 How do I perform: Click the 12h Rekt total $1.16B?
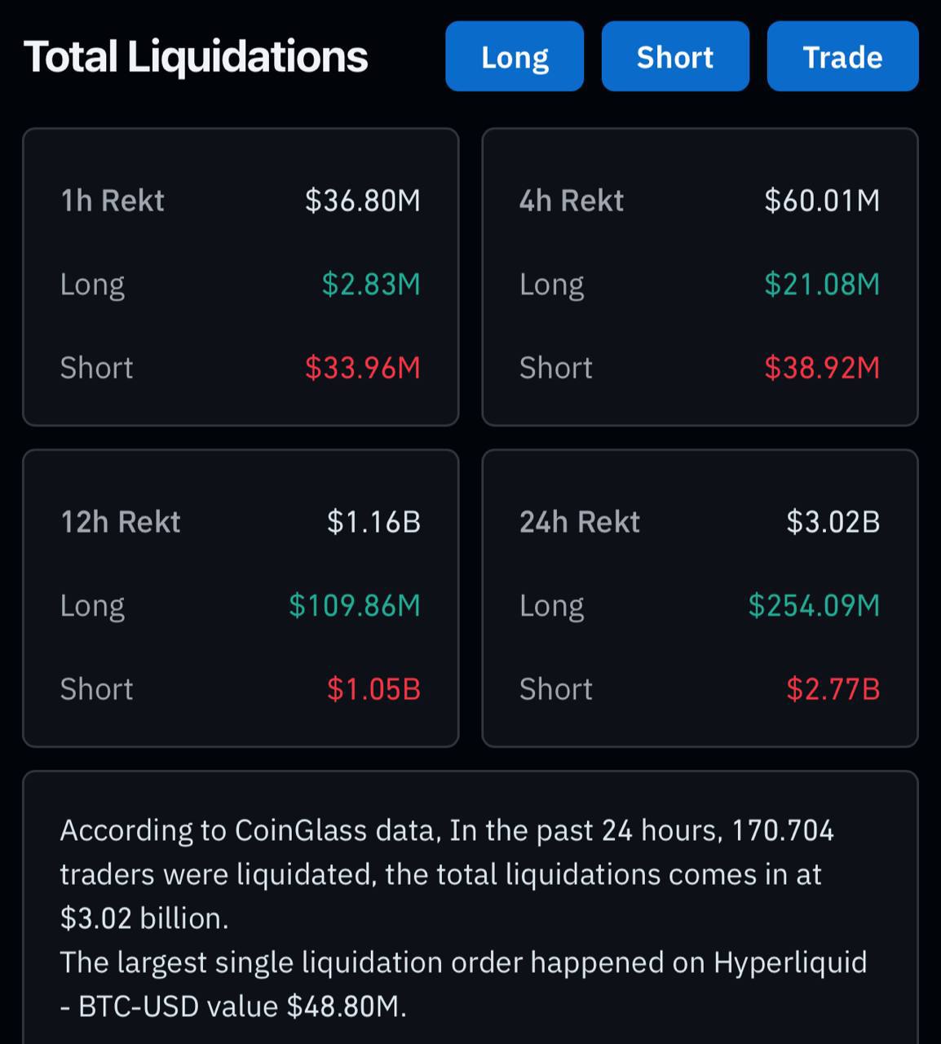373,522
